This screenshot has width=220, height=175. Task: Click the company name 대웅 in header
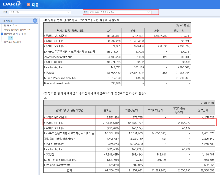(x=35, y=5)
